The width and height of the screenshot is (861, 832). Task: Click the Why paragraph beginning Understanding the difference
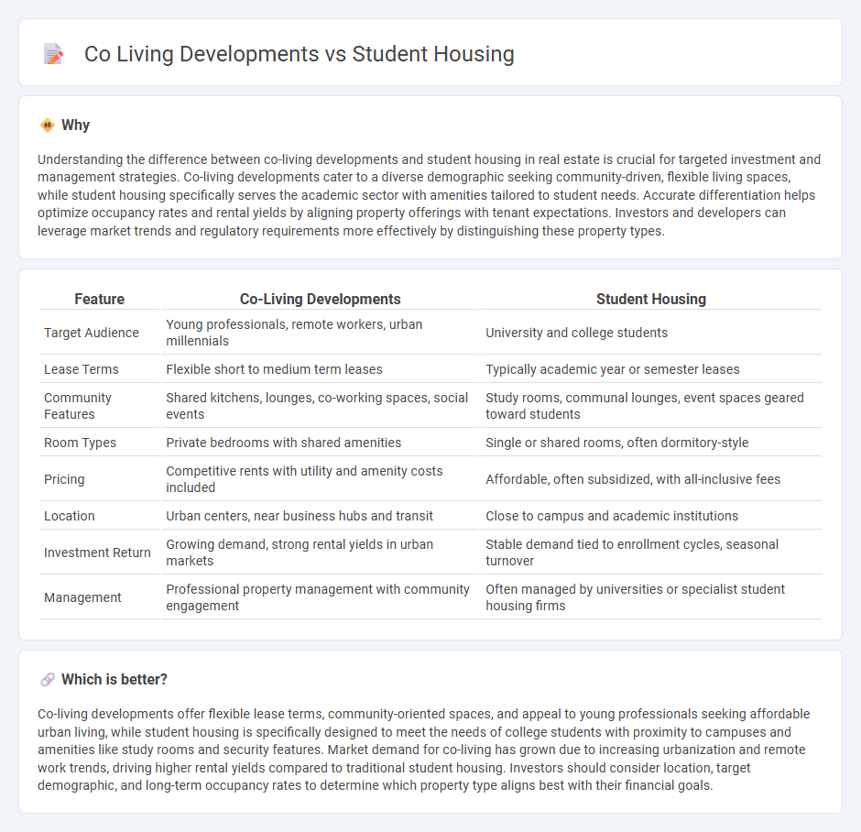point(430,195)
